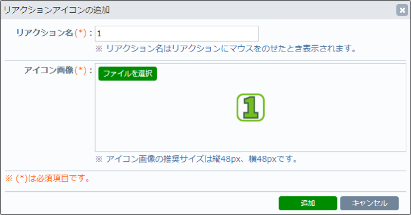Image resolution: width=411 pixels, height=215 pixels.
Task: Click the ※ mark before the size note
Action: (x=99, y=159)
